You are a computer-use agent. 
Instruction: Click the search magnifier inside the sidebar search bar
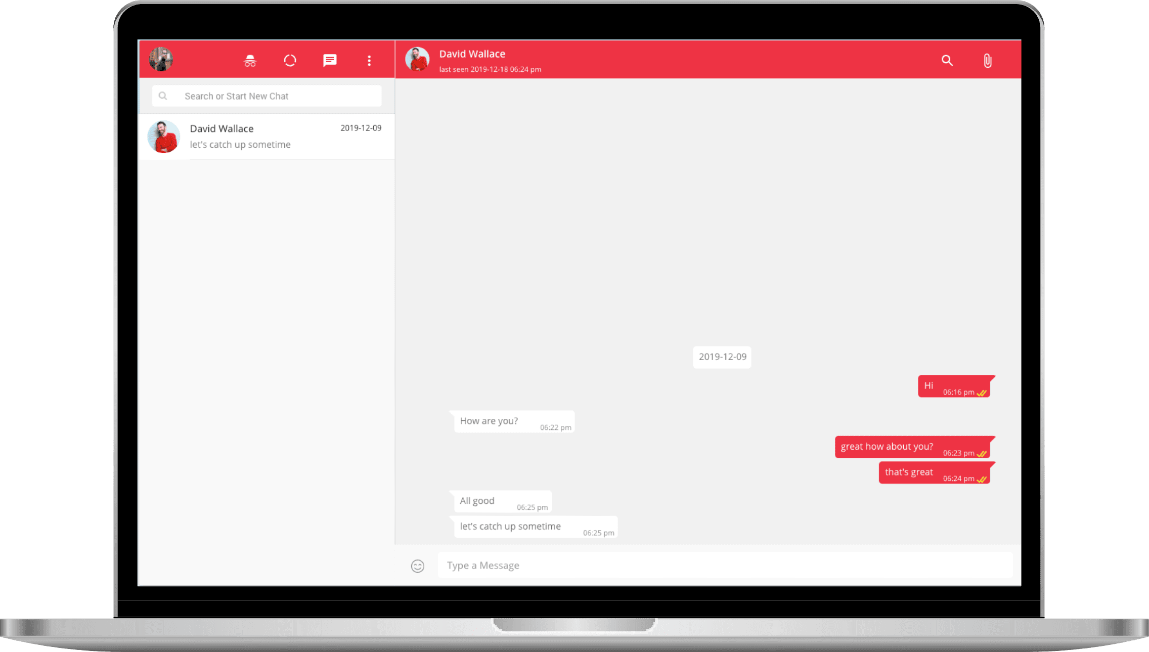(163, 96)
